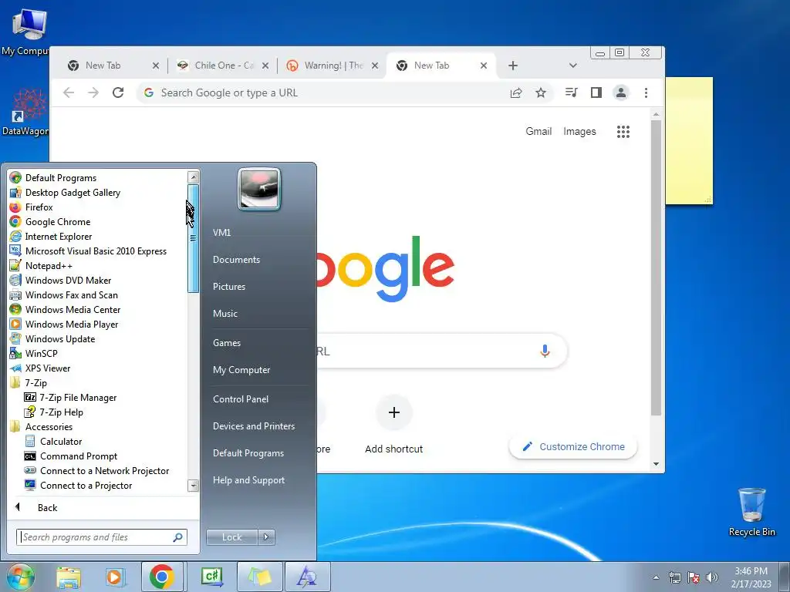Open Music from the Start menu
Image resolution: width=790 pixels, height=592 pixels.
[x=225, y=314]
